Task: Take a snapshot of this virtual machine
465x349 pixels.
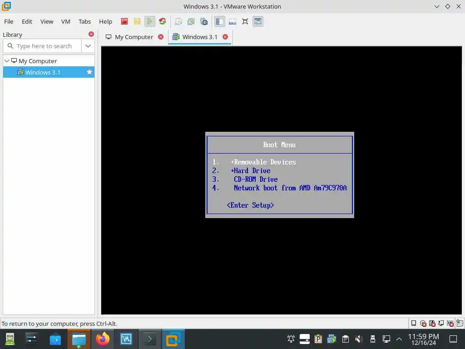Action: click(178, 21)
